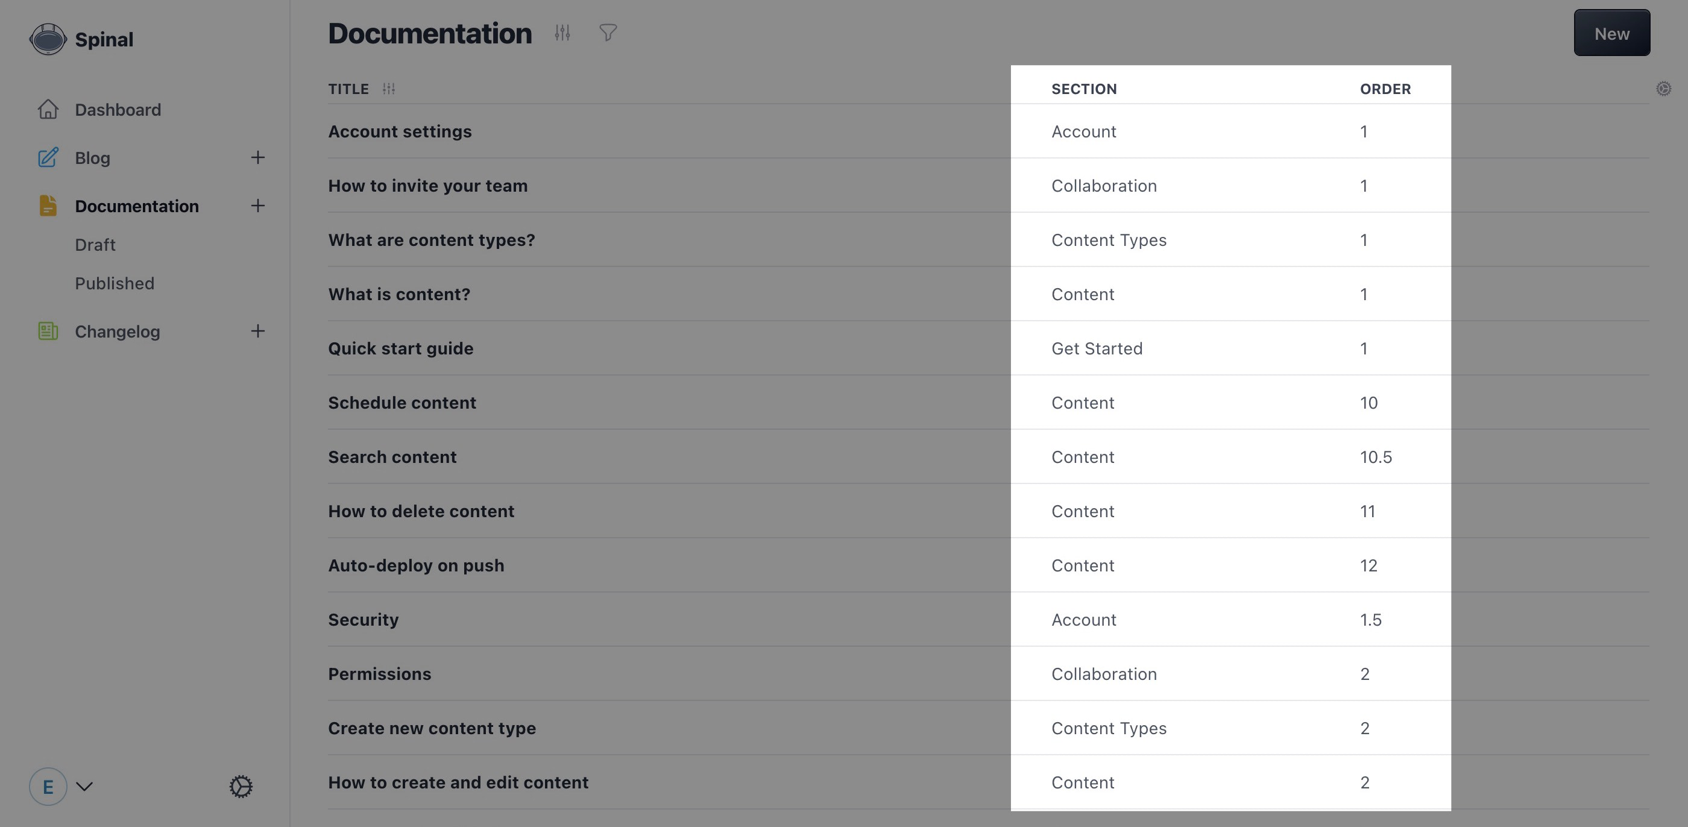Click the Spinal helmet logo icon
The width and height of the screenshot is (1688, 827).
47,39
